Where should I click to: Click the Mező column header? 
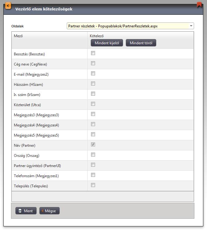18,36
